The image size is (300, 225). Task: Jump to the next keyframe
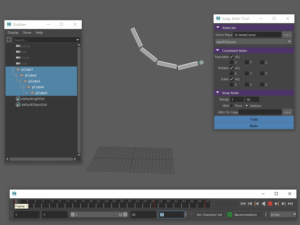[277, 204]
